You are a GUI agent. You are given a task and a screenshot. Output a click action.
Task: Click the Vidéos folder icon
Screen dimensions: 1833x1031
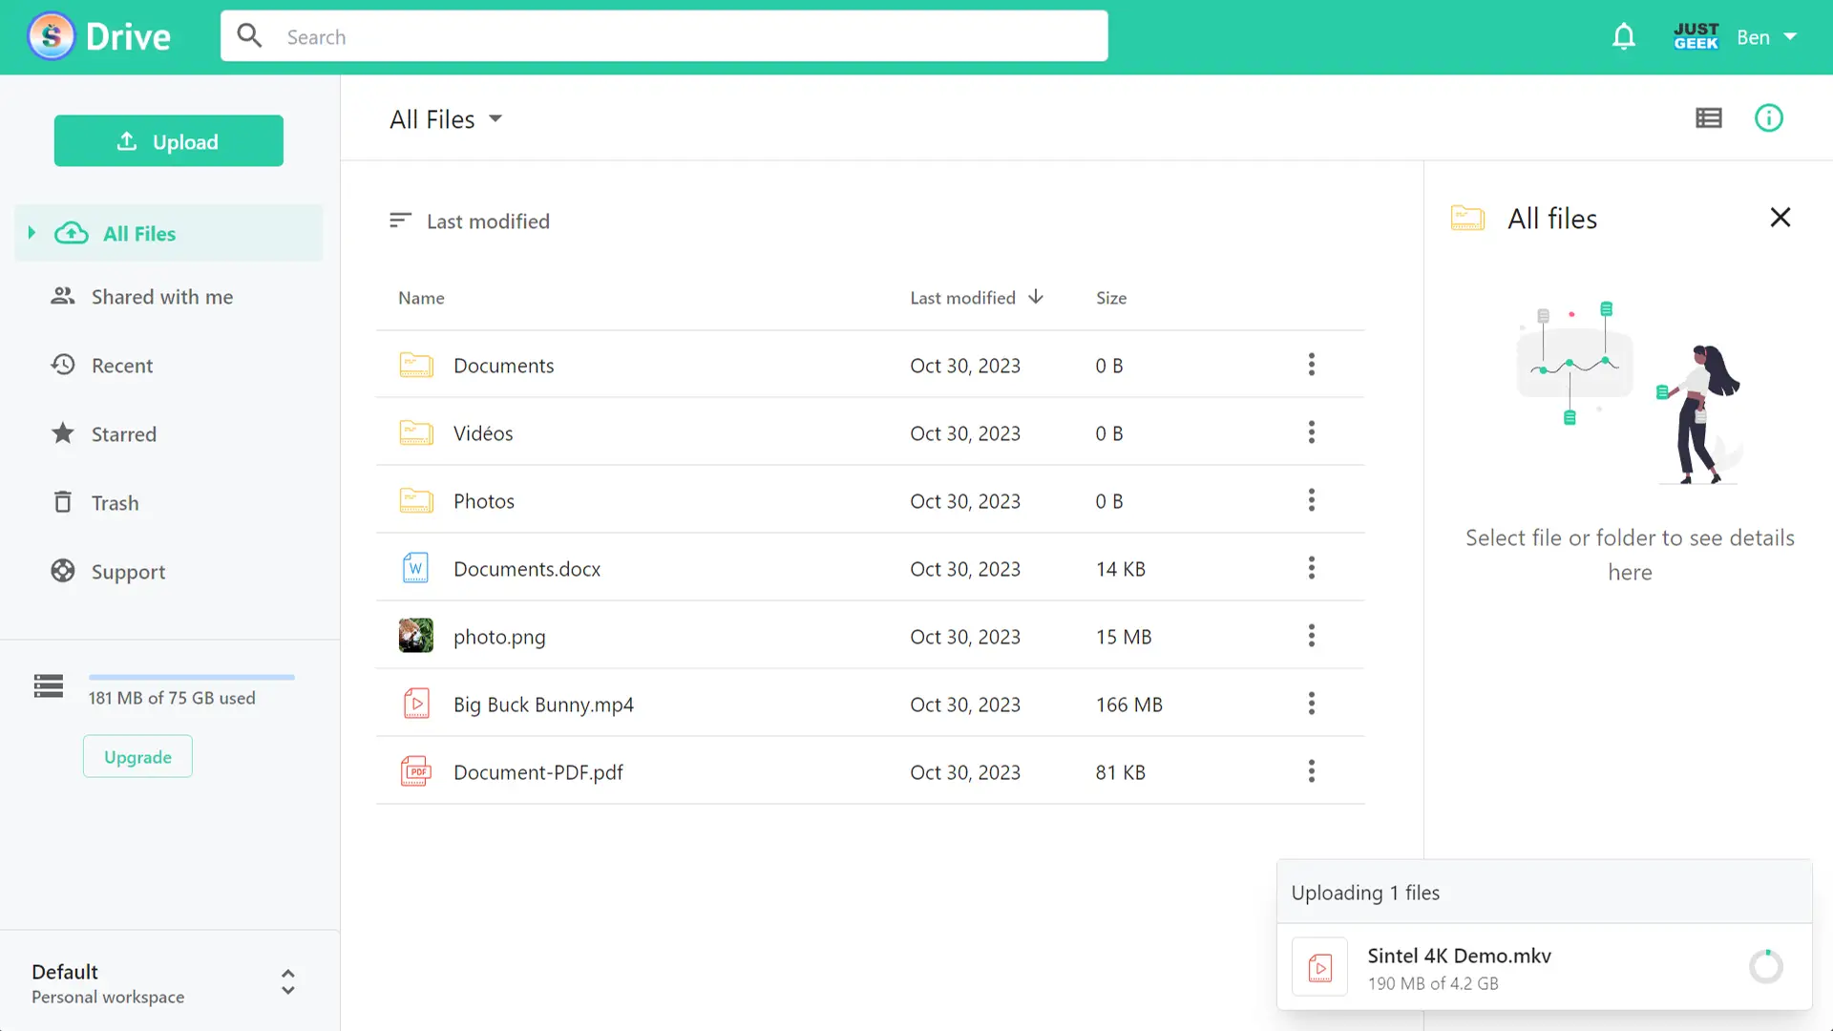(x=416, y=432)
